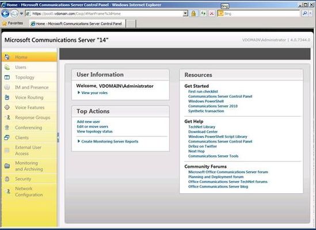The height and width of the screenshot is (230, 316).
Task: Open the Home navigation item
Action: click(30, 57)
